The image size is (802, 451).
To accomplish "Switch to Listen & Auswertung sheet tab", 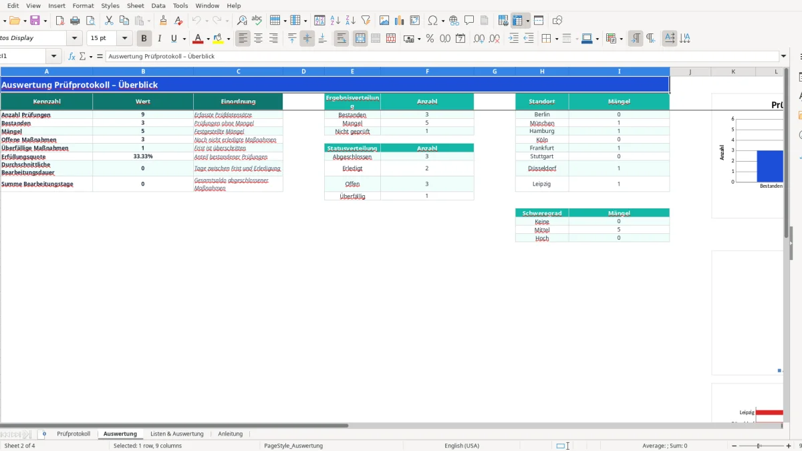I will (177, 434).
